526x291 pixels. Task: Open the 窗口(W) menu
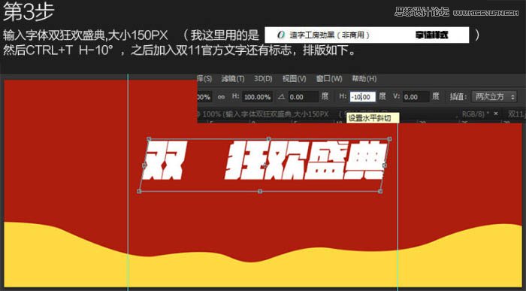329,78
